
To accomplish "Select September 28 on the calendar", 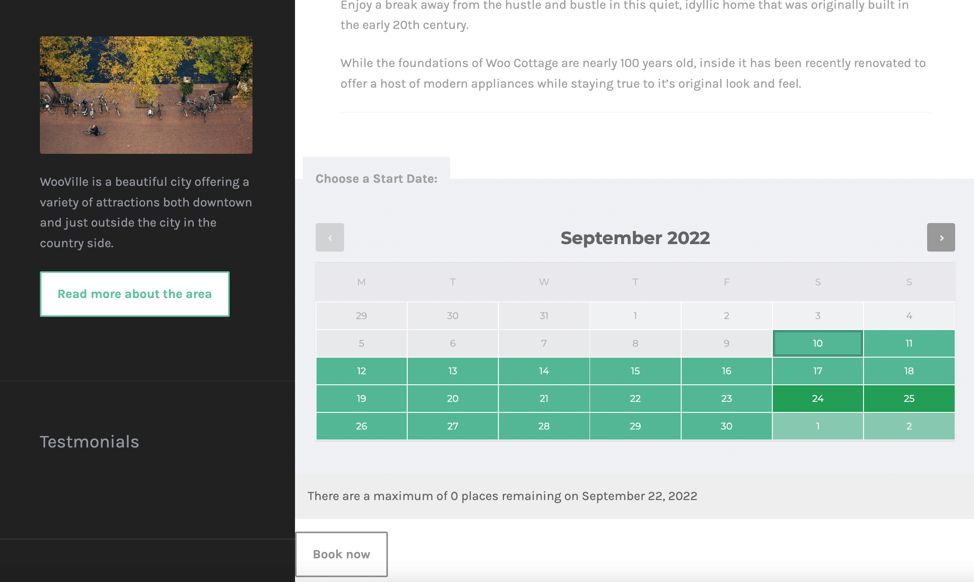I will (544, 426).
